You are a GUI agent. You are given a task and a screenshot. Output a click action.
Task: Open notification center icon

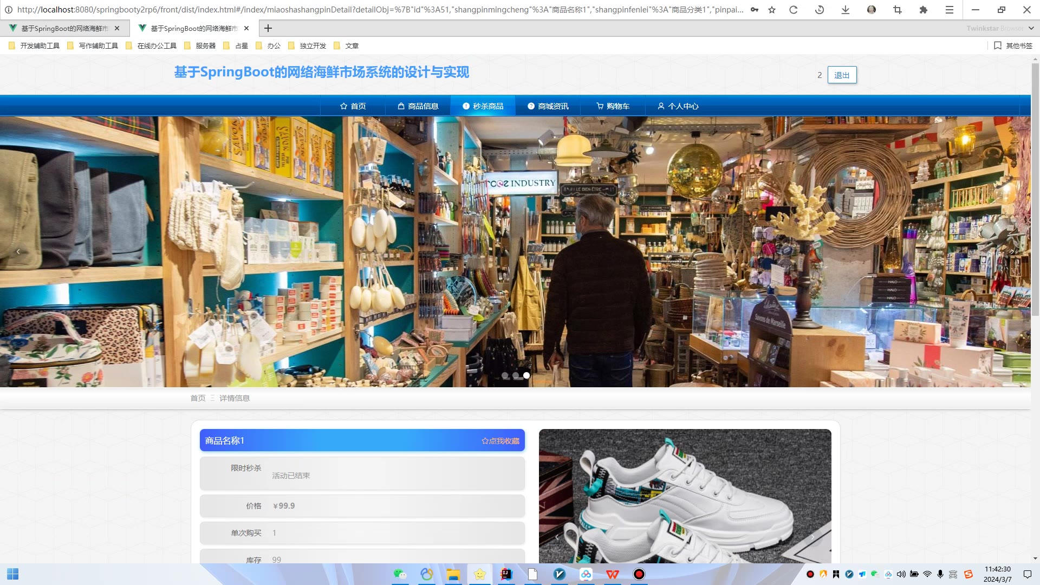(x=1027, y=574)
